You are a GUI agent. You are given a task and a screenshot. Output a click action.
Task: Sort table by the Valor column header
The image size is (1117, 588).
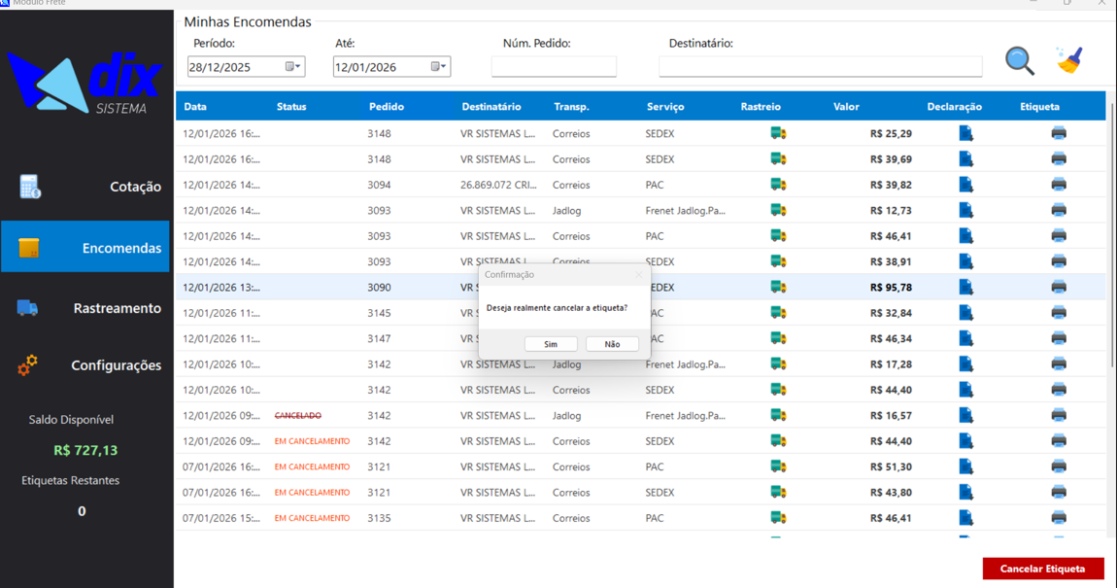846,107
